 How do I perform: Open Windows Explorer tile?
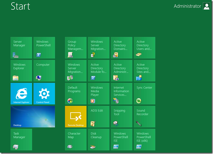coord(21,71)
